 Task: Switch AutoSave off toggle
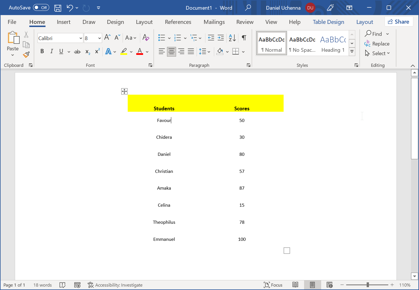tap(41, 8)
